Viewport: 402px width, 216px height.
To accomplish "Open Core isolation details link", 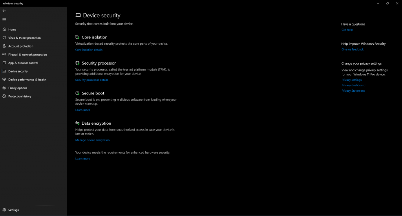I will [89, 50].
